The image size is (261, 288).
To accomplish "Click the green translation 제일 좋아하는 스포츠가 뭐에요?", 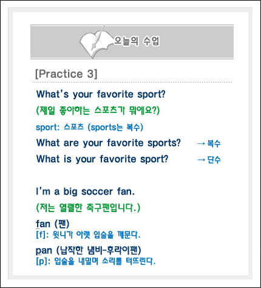I will point(98,111).
